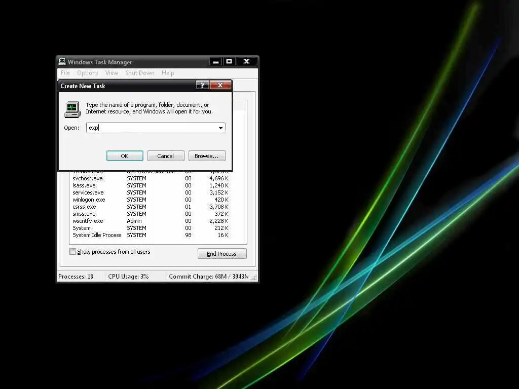The height and width of the screenshot is (389, 519).
Task: Confirm with the OK button
Action: (125, 156)
